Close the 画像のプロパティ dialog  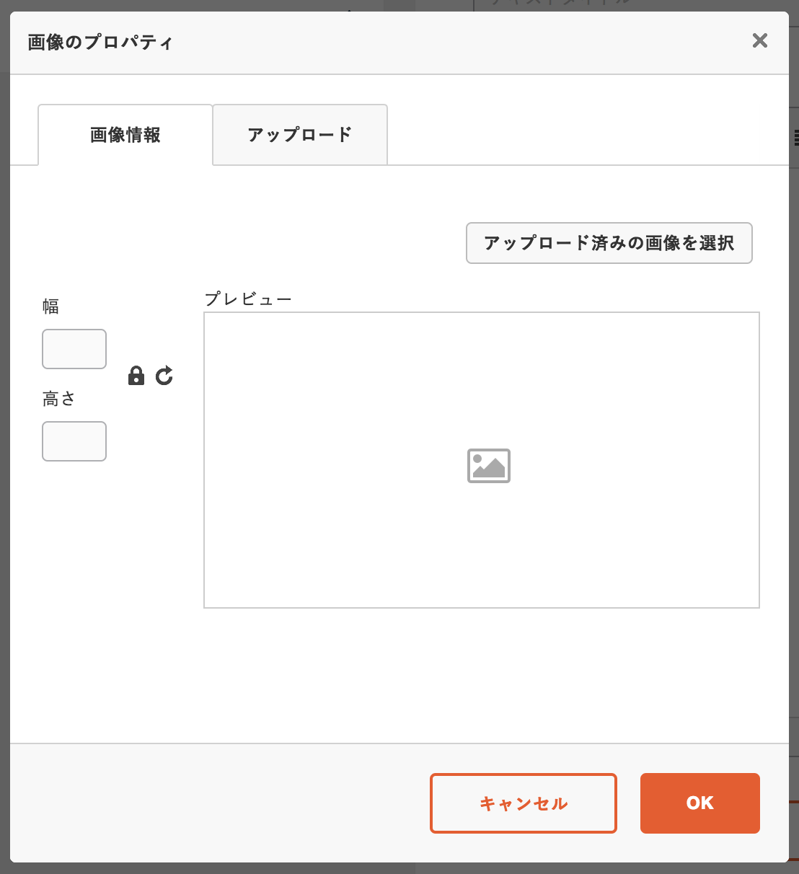(760, 40)
